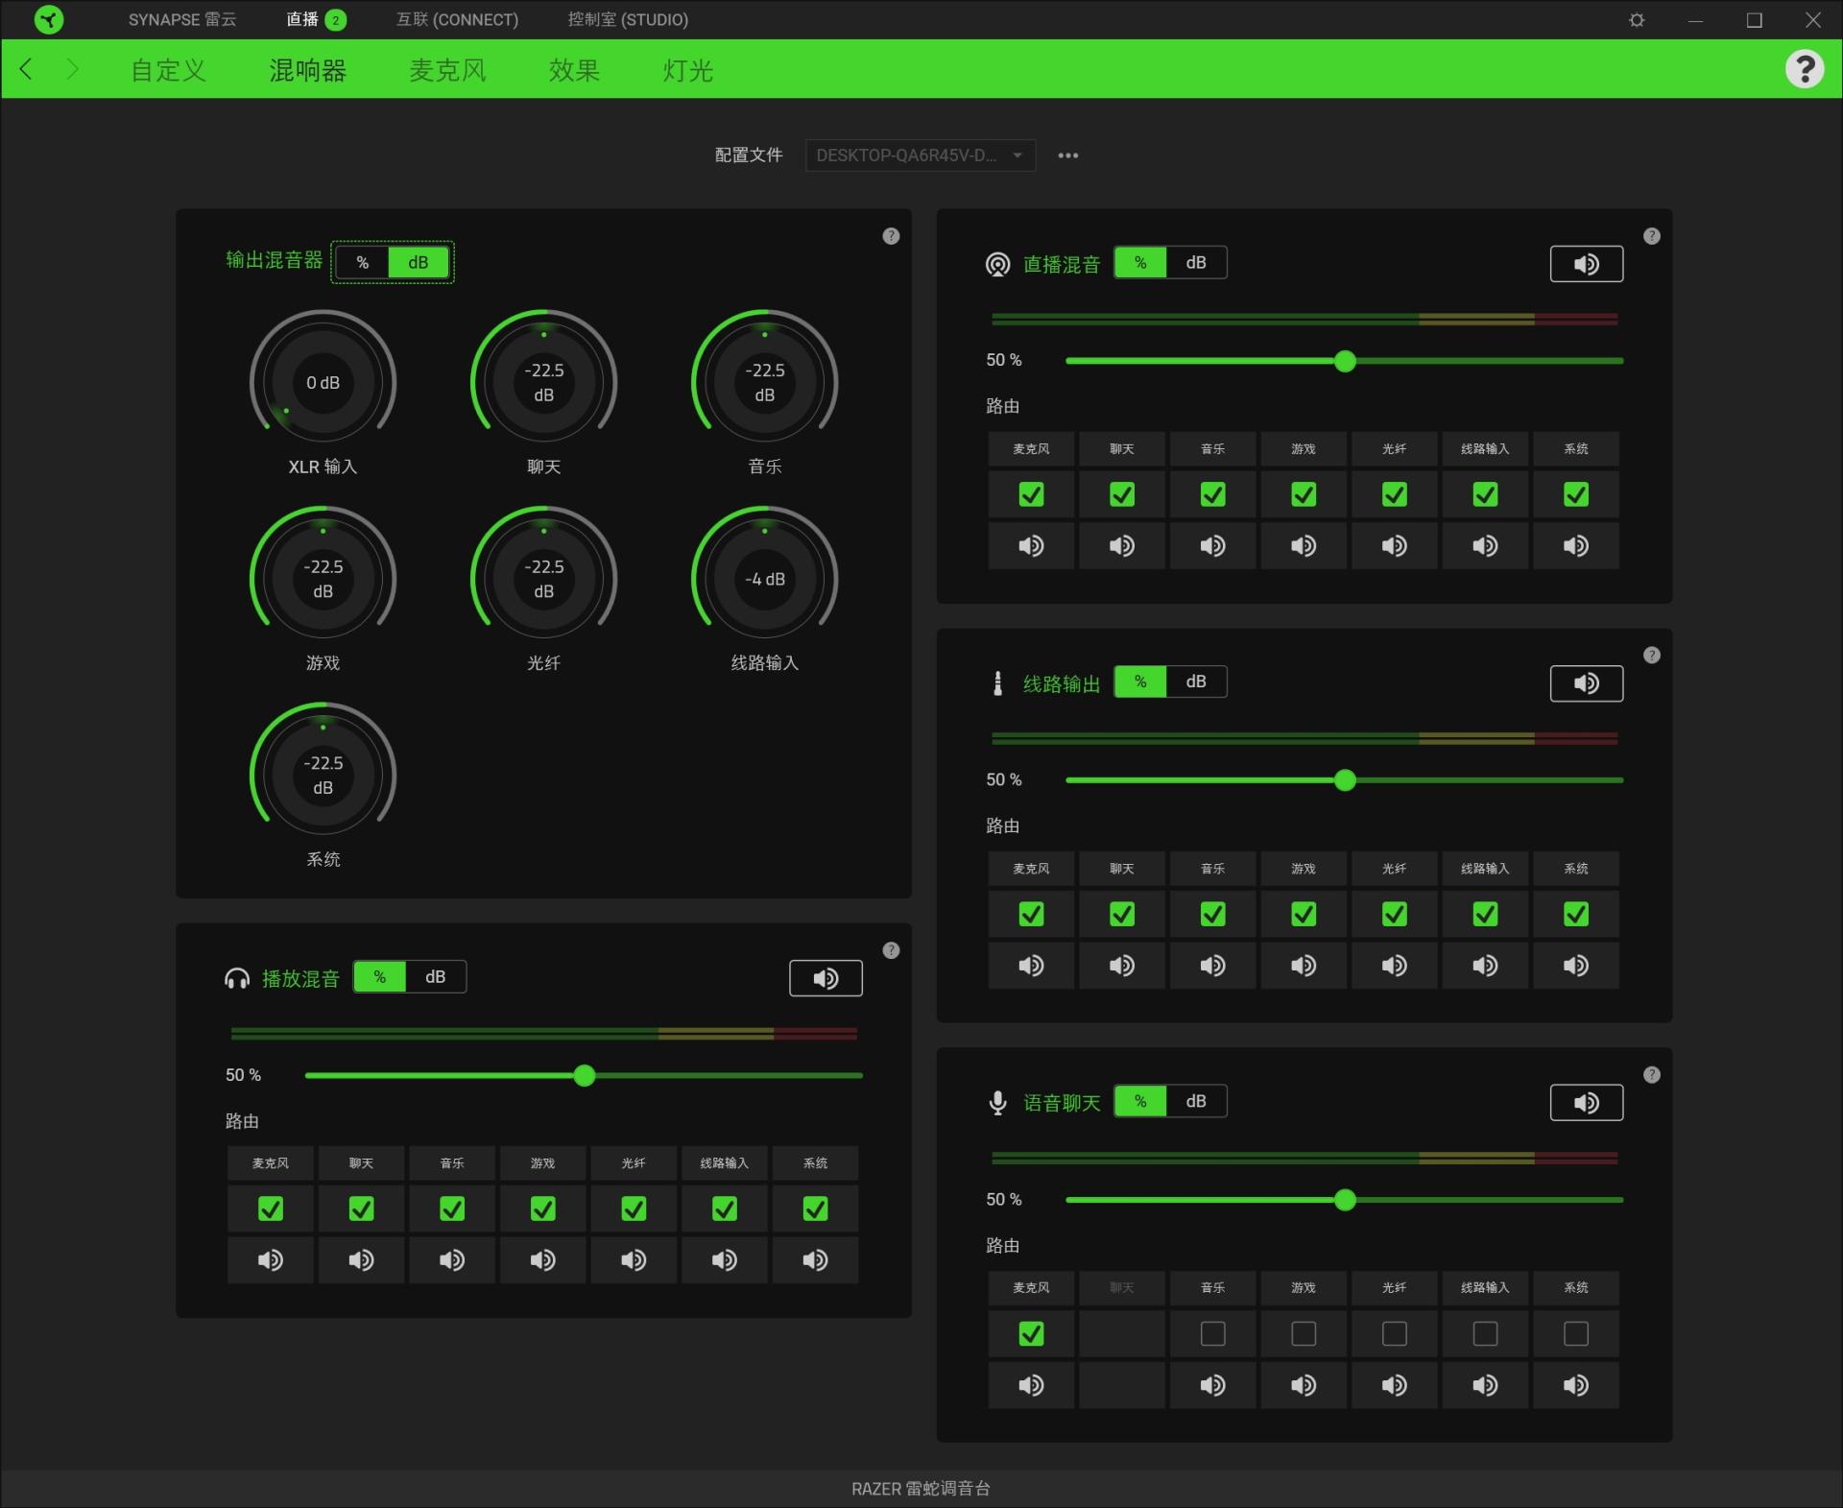
Task: Switch to the 麦克风 tab
Action: click(447, 70)
